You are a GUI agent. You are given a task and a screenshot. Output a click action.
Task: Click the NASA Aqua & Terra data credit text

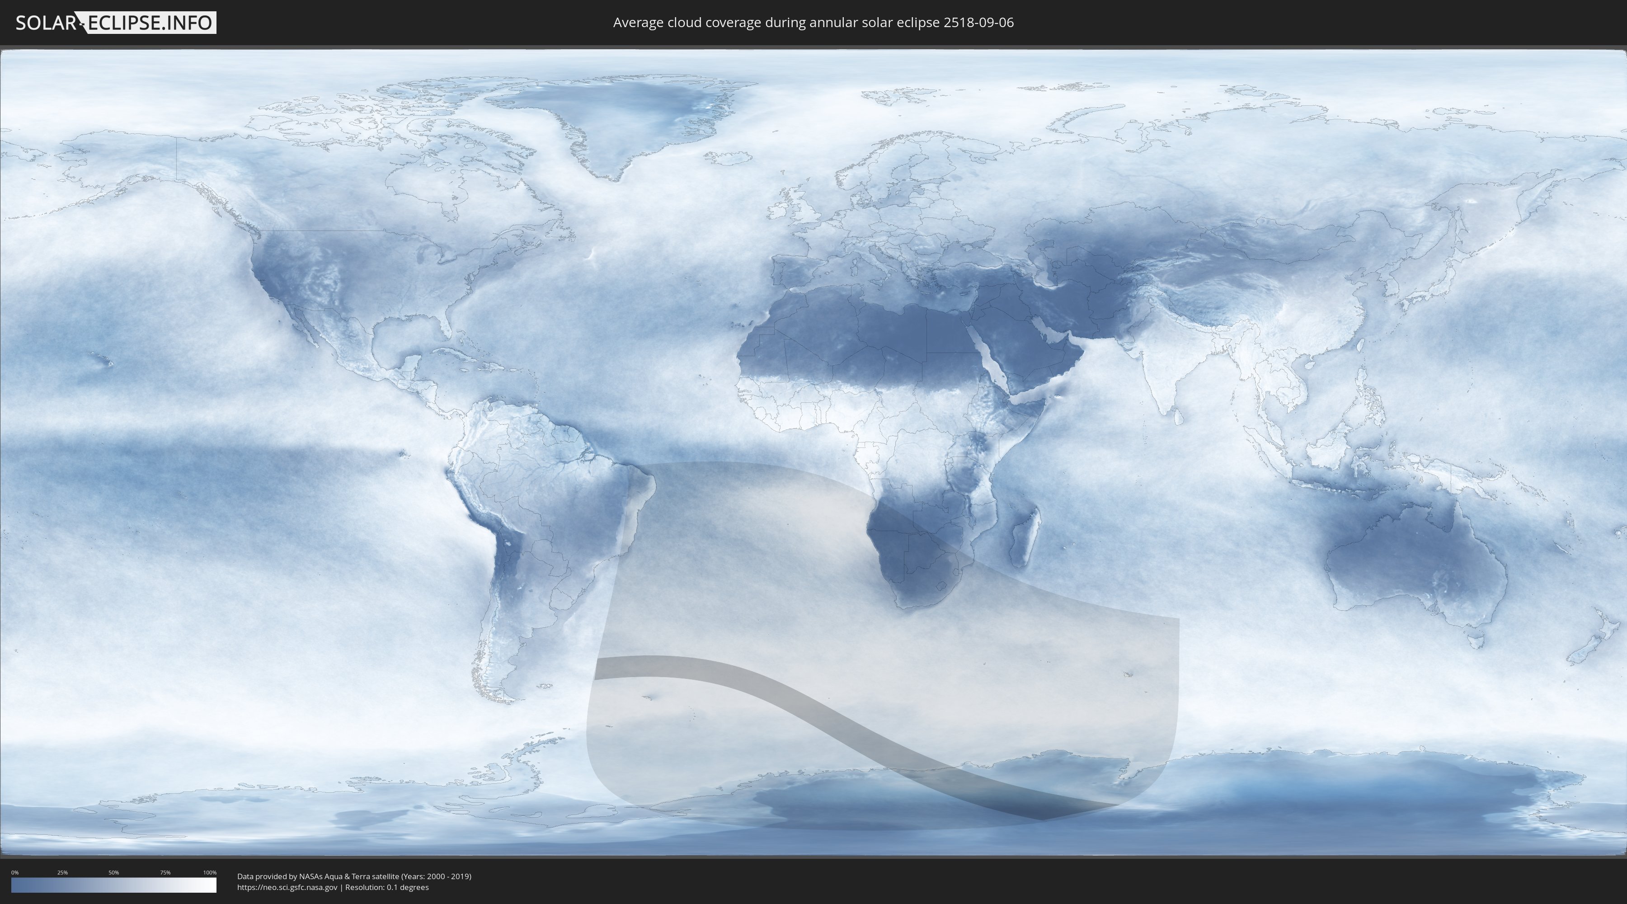click(354, 876)
